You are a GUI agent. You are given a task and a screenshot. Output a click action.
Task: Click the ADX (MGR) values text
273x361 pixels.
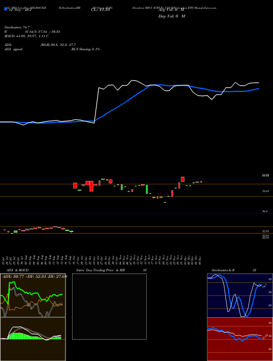pos(58,45)
